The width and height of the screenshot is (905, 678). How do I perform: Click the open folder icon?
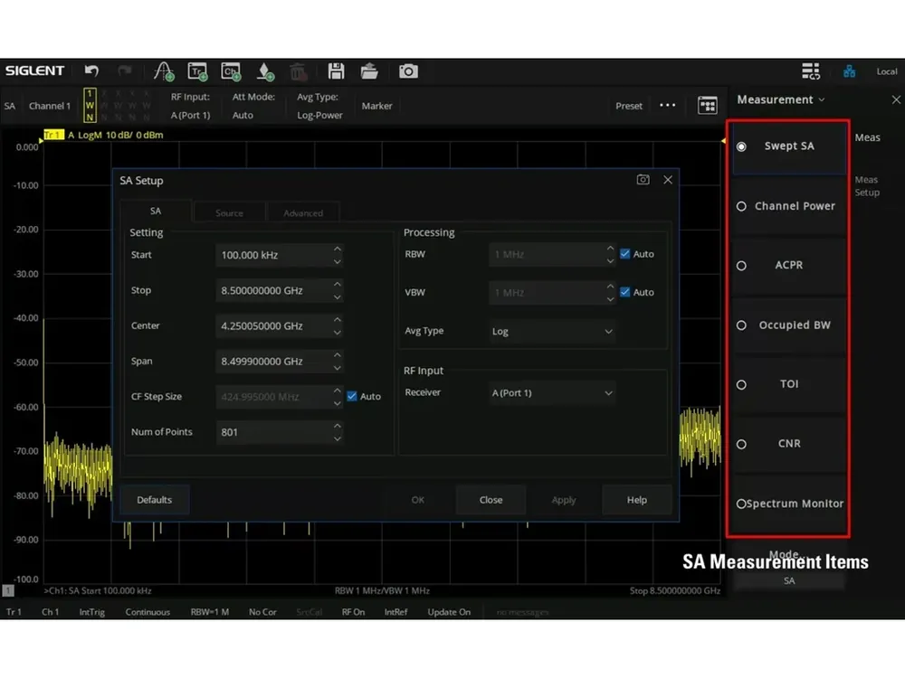369,71
